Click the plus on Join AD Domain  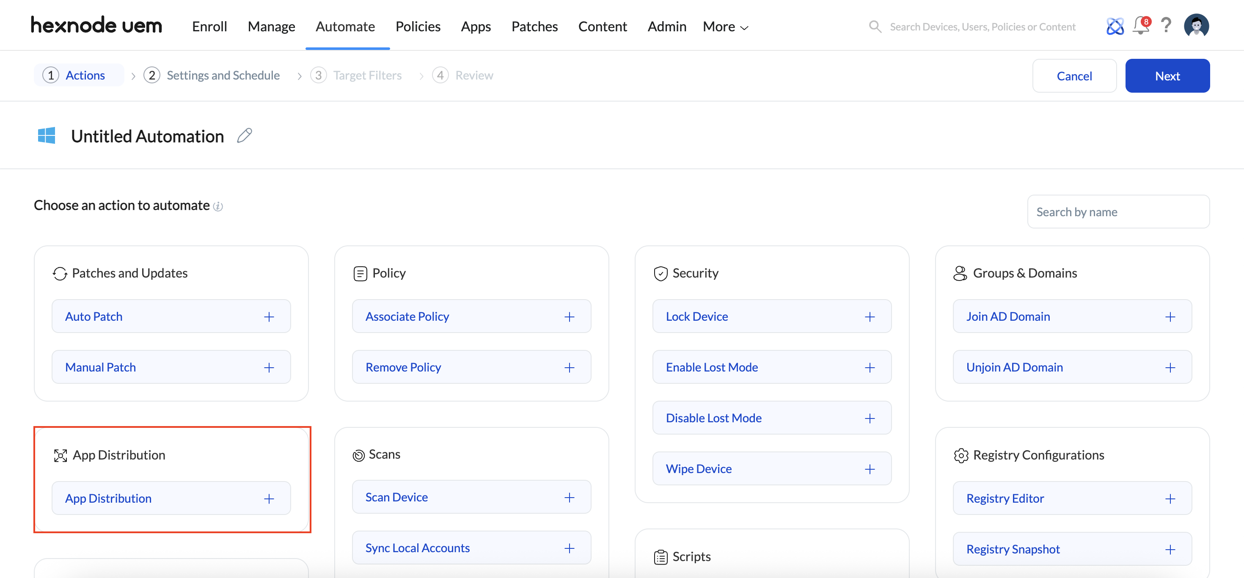coord(1170,317)
